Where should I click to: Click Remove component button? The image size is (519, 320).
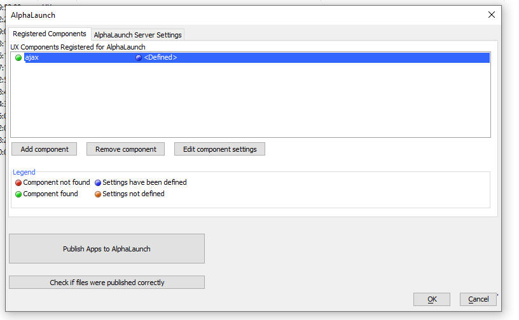tap(125, 149)
